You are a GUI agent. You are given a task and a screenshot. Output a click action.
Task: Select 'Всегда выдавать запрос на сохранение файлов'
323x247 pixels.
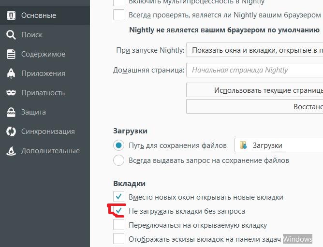tap(118, 160)
